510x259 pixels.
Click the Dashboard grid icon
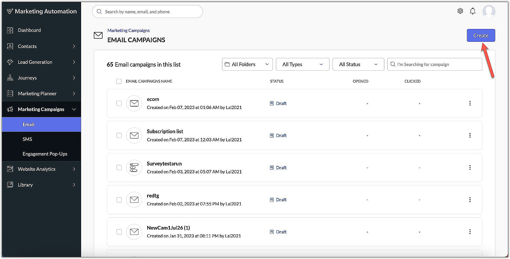(10, 30)
